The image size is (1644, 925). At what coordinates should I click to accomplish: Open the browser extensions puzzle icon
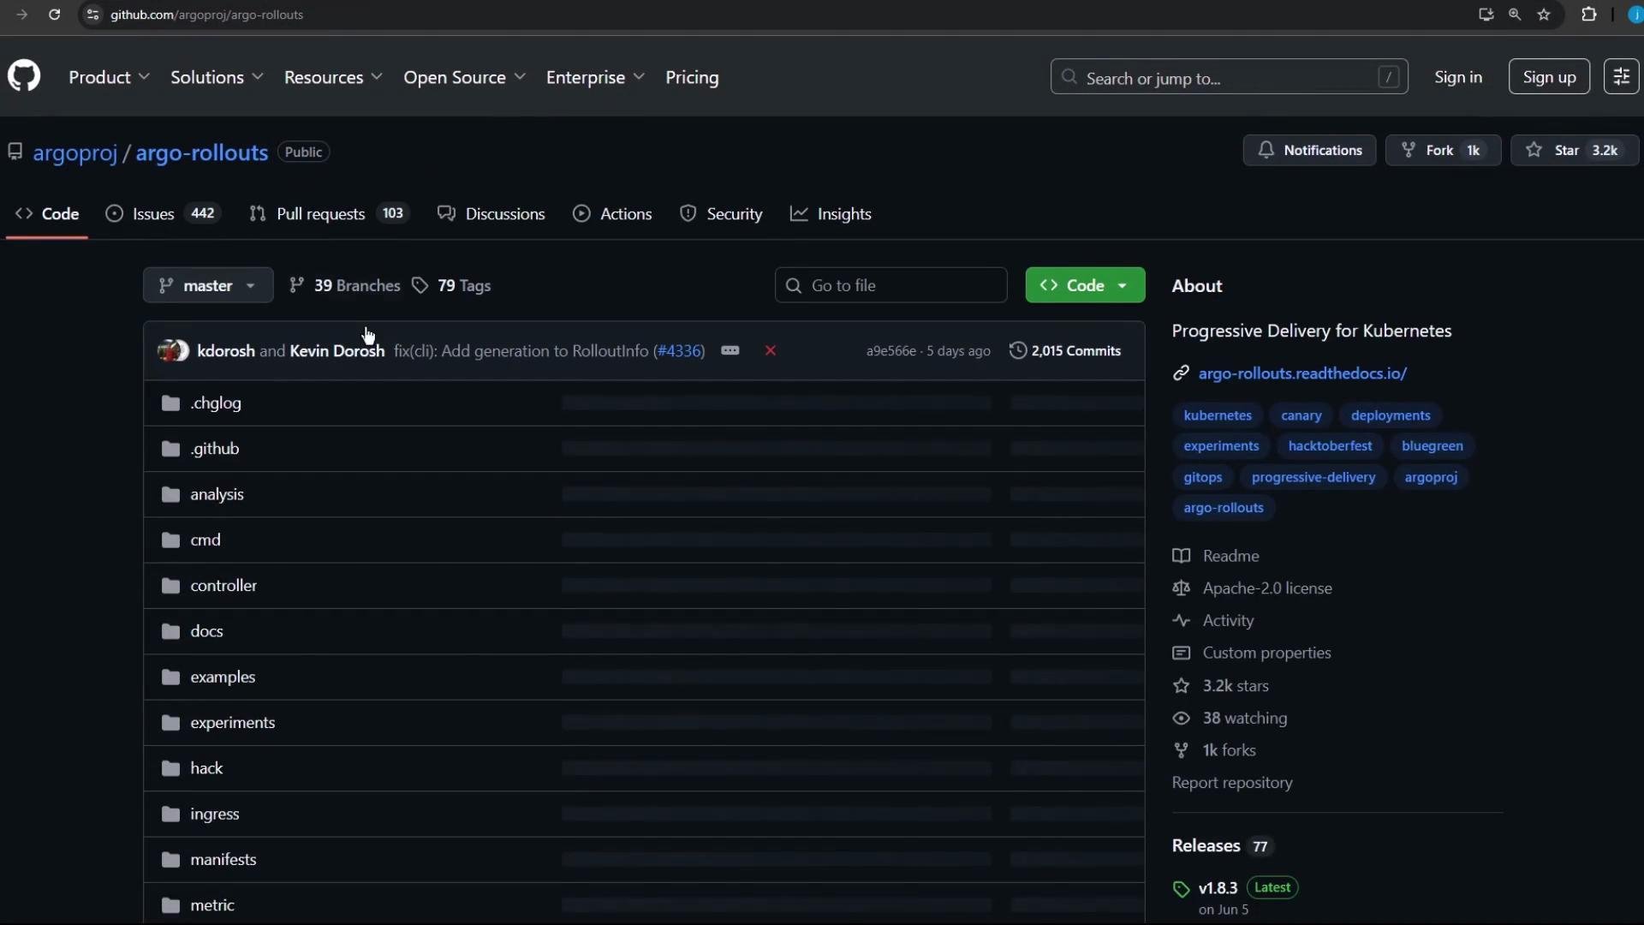(x=1589, y=15)
